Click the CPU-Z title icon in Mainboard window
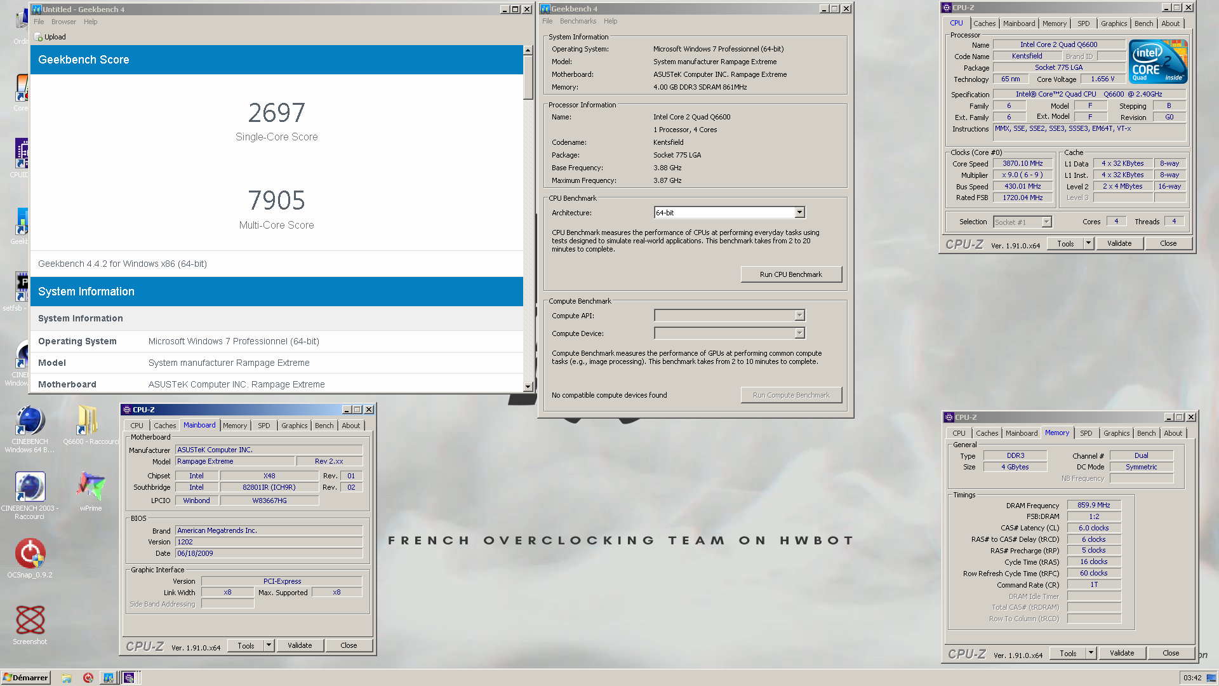The width and height of the screenshot is (1219, 686). point(127,410)
